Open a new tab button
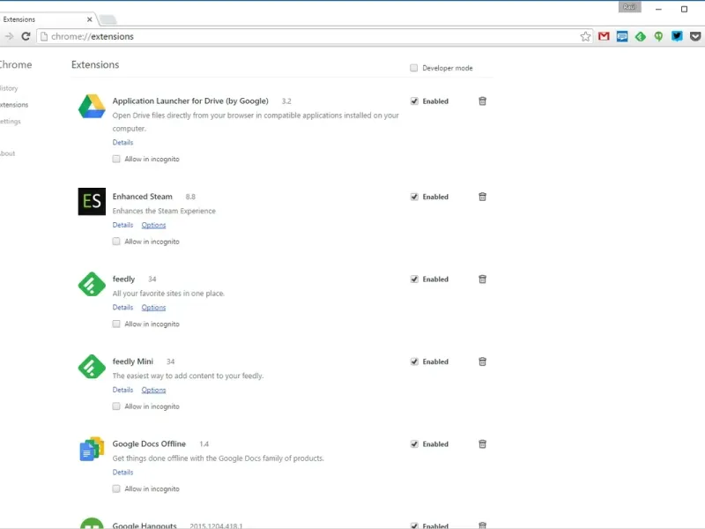This screenshot has width=705, height=529. 108,19
